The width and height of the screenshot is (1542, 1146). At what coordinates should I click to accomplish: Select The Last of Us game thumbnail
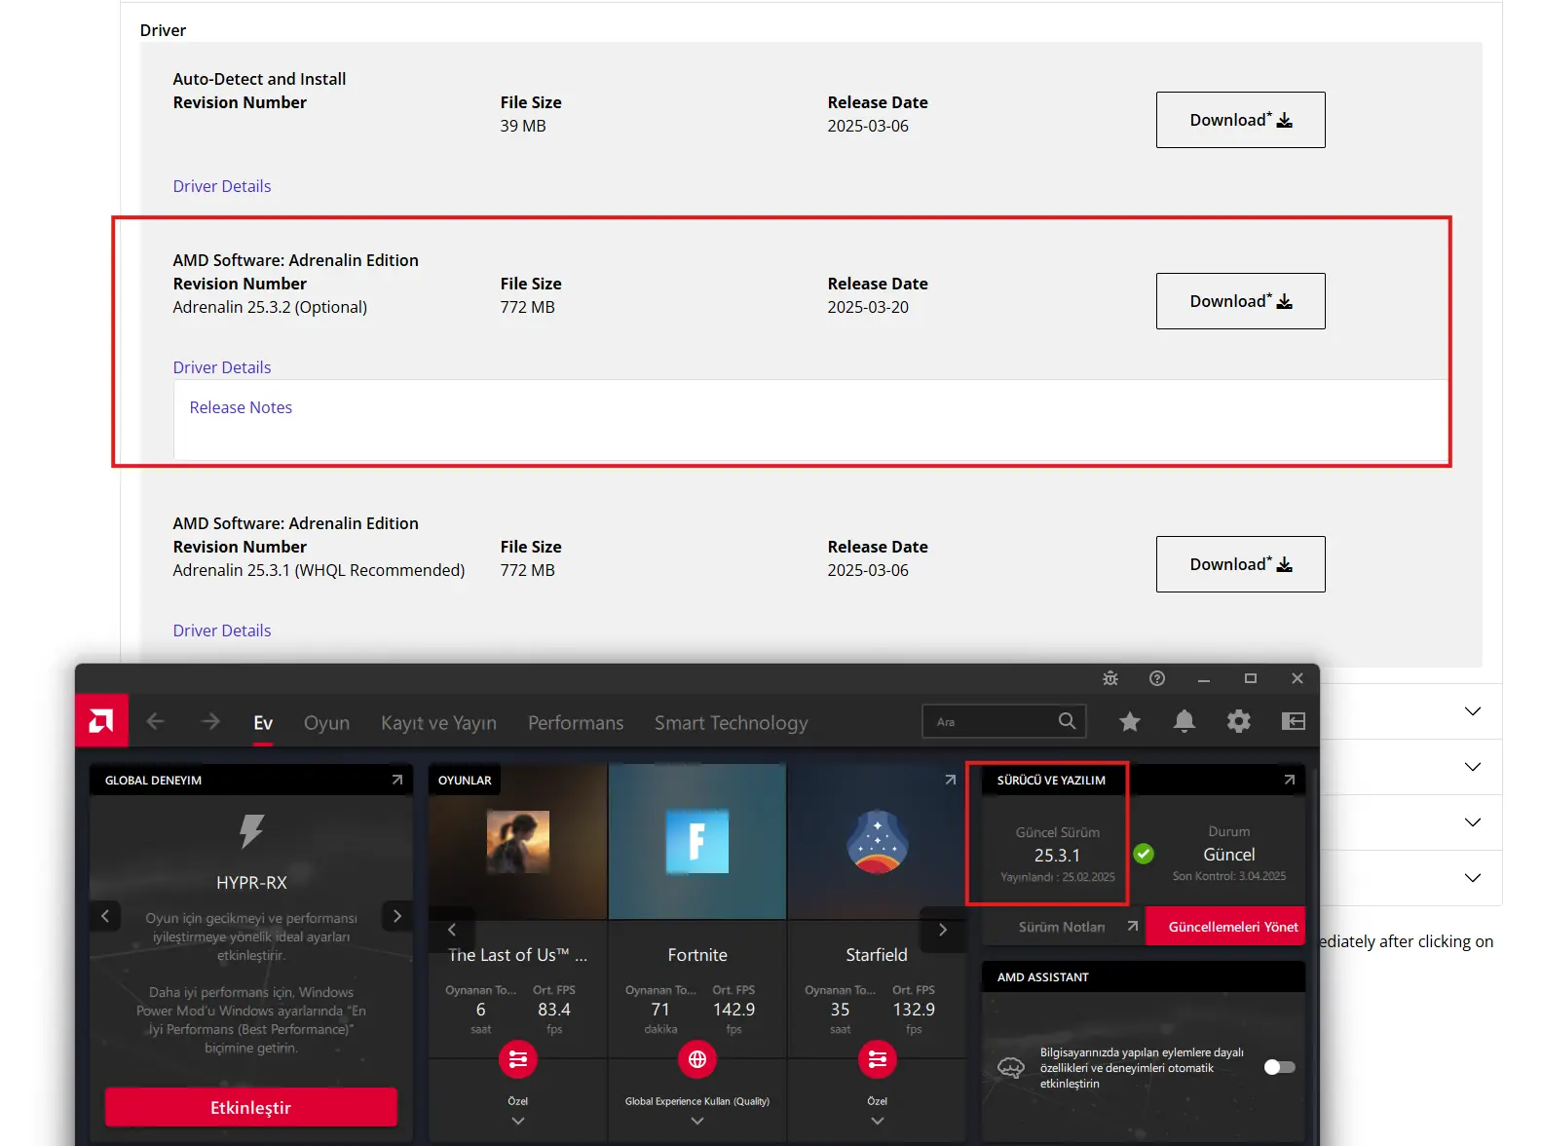click(x=518, y=842)
